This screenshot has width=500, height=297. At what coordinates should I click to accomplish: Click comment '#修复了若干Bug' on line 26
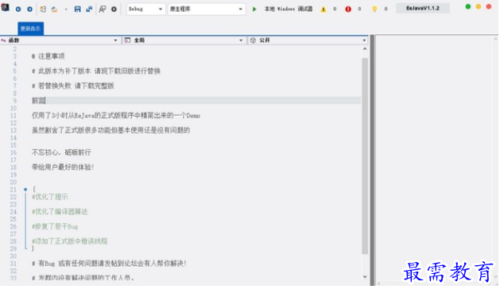tap(55, 226)
